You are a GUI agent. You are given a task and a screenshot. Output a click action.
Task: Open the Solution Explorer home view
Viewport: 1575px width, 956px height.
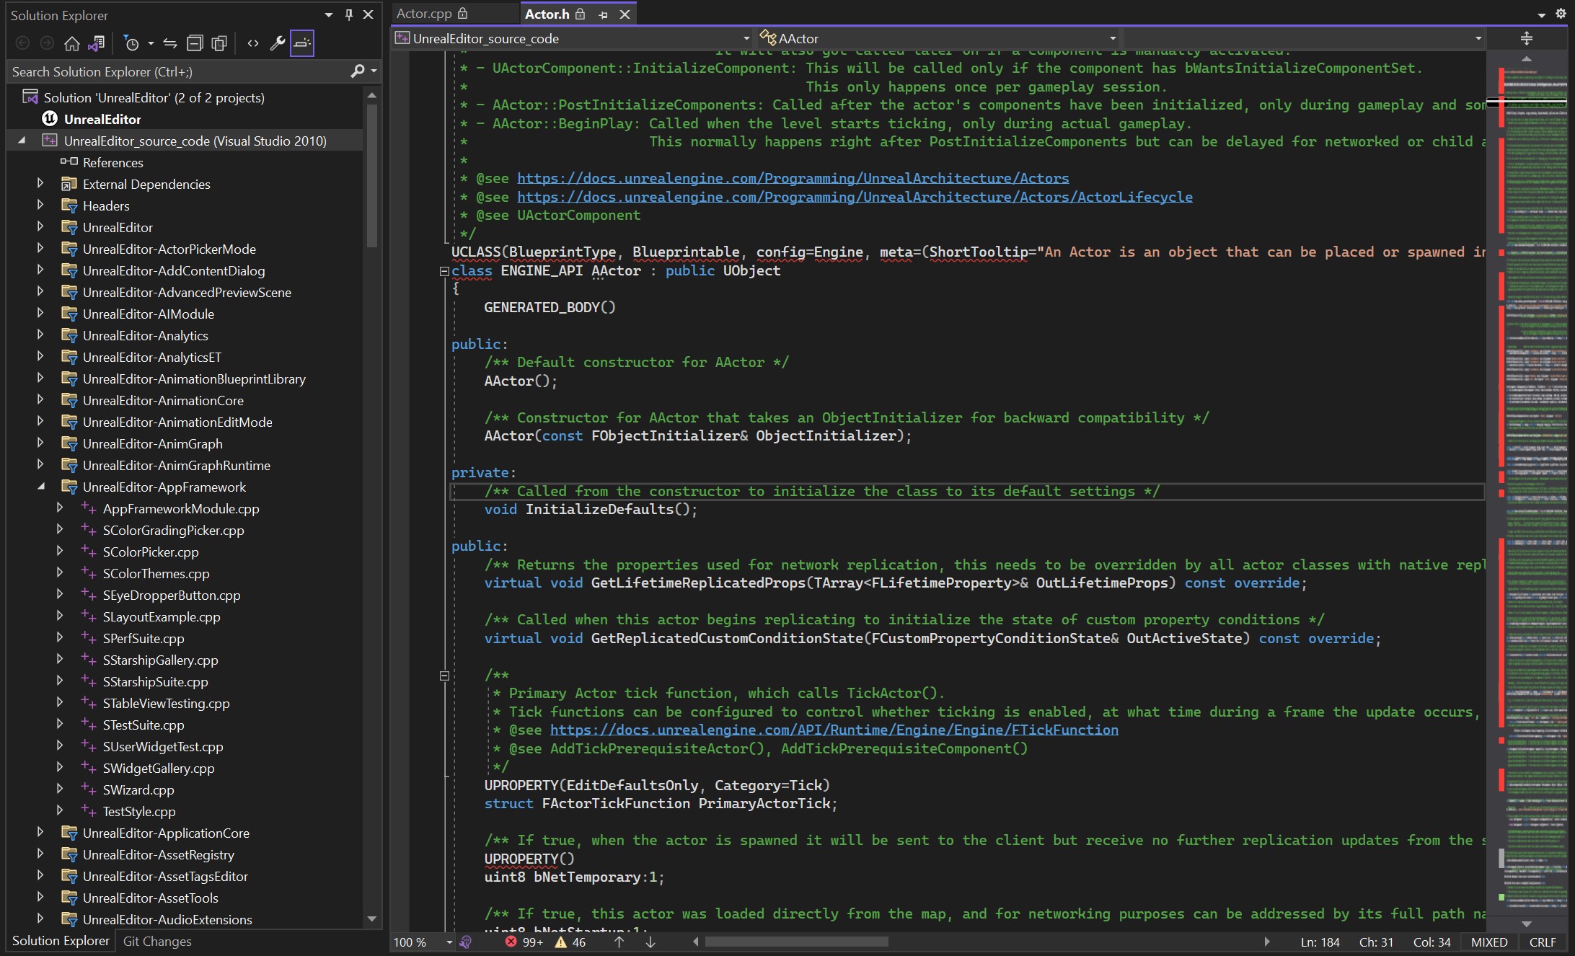[x=72, y=43]
